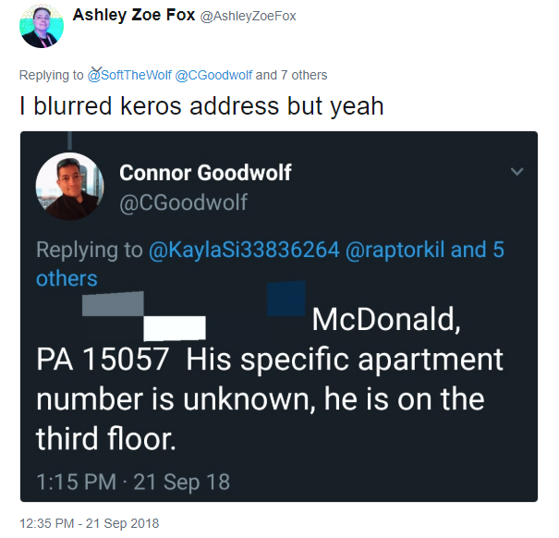Viewport: 559px width, 538px height.
Task: Open the @raptorkil mention
Action: (x=395, y=250)
